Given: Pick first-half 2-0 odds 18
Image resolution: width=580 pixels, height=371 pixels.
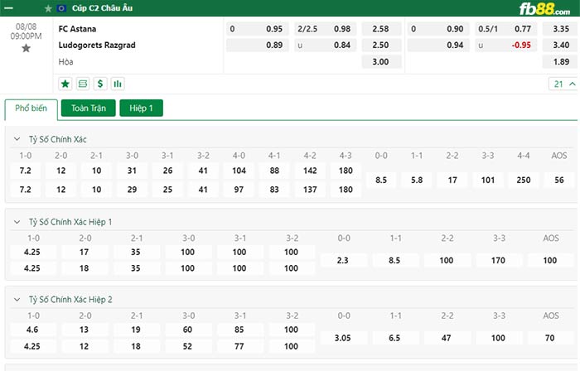Looking at the screenshot, I should pos(85,268).
